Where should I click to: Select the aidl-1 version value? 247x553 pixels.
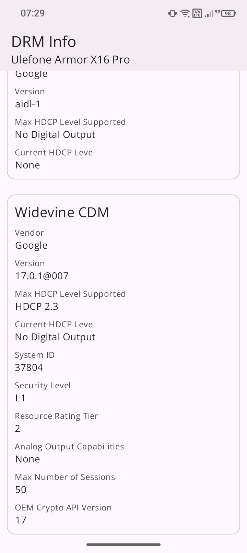[28, 104]
